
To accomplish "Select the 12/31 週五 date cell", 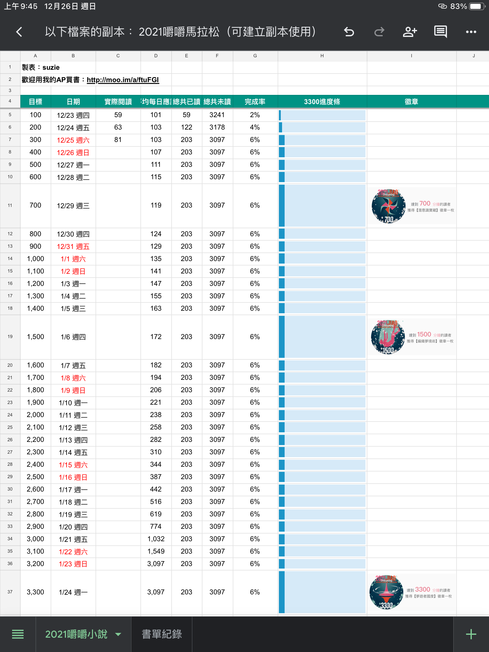I will click(x=73, y=247).
